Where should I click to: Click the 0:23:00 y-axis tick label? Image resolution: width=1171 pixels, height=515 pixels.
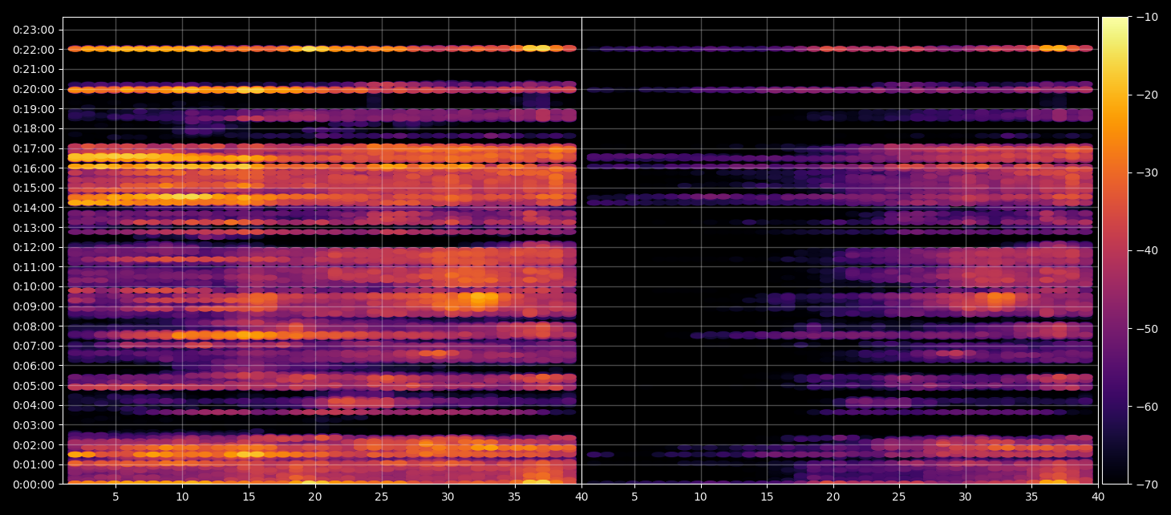34,30
